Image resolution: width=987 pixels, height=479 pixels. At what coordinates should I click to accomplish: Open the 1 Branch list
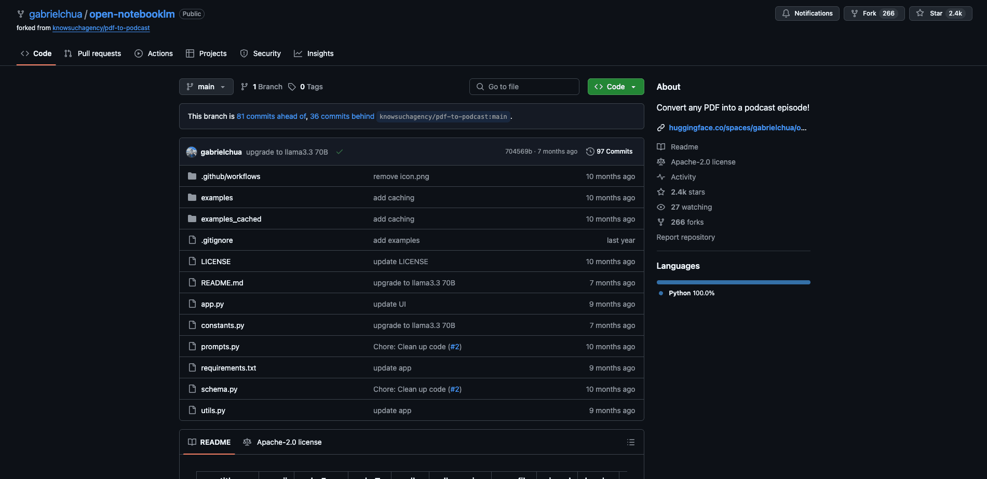click(262, 87)
